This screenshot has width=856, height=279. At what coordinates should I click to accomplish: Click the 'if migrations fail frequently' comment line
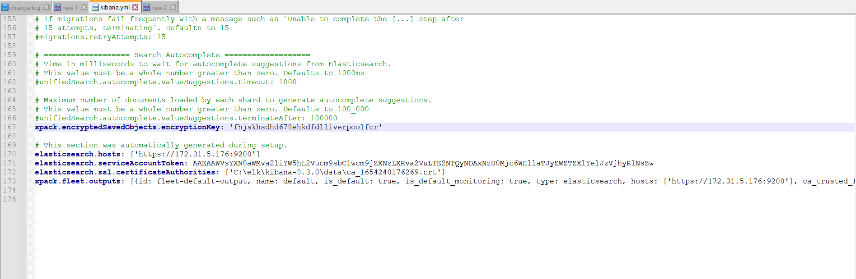[249, 19]
